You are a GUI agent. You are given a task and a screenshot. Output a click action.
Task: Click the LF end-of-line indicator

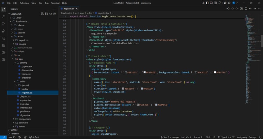(214, 137)
